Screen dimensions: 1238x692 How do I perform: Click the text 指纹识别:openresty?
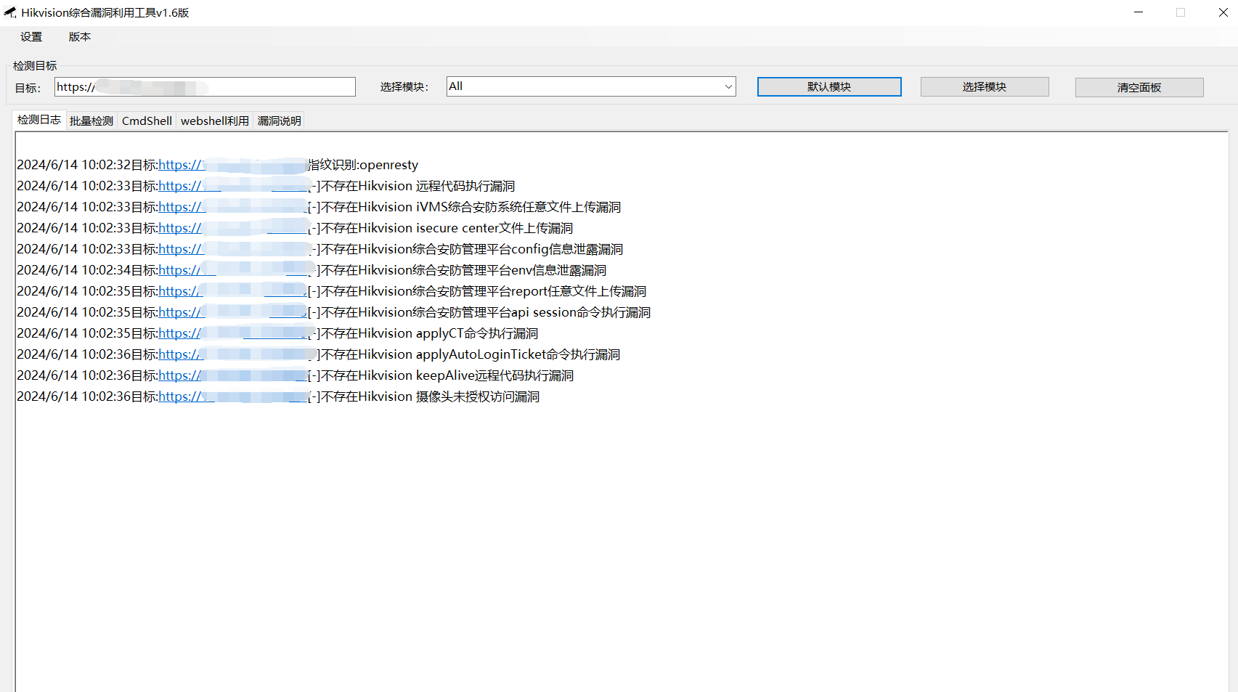pyautogui.click(x=364, y=166)
